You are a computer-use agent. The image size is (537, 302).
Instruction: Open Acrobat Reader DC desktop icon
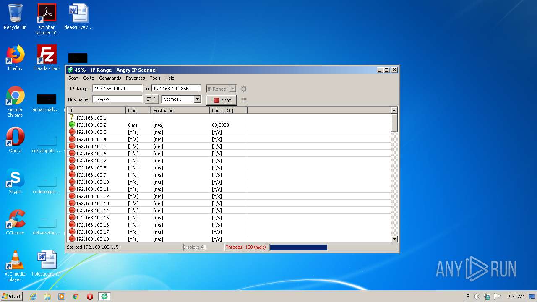coord(47,19)
